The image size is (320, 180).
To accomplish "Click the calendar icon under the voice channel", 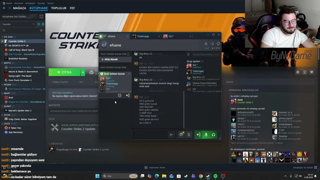I will pyautogui.click(x=119, y=95).
